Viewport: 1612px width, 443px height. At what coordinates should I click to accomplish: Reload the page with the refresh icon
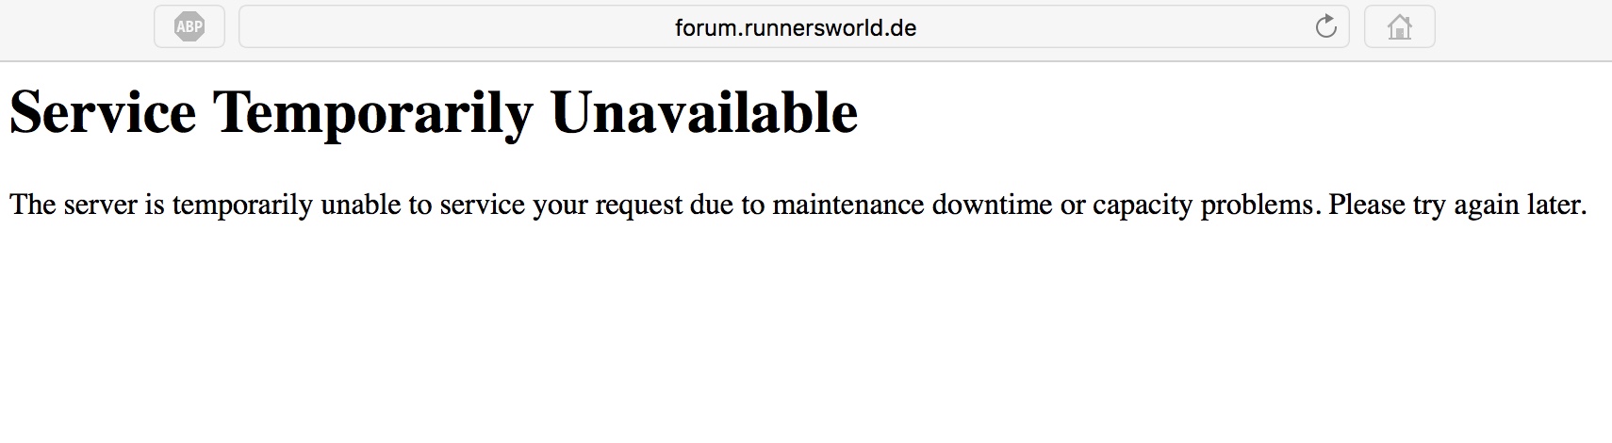(x=1325, y=26)
